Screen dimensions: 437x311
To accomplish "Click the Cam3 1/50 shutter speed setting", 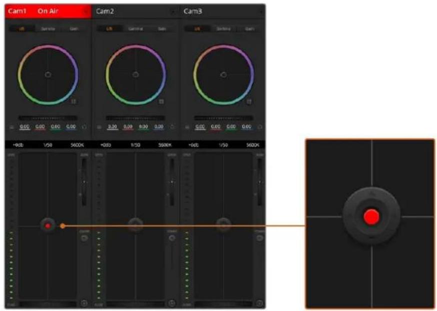I will coord(223,145).
